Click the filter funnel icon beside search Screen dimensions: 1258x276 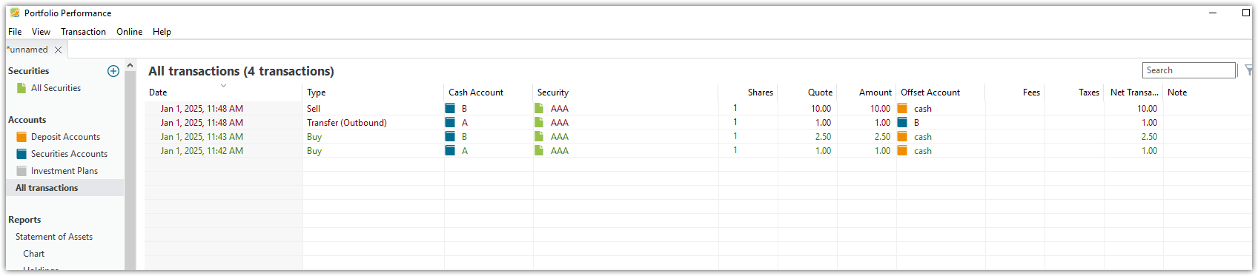click(x=1249, y=70)
